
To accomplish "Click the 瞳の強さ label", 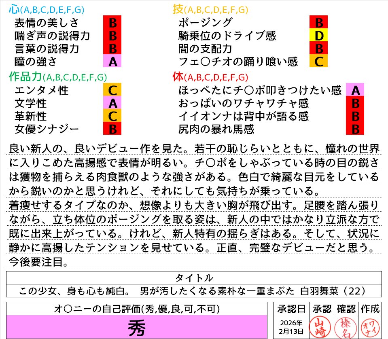I will pyautogui.click(x=36, y=61).
